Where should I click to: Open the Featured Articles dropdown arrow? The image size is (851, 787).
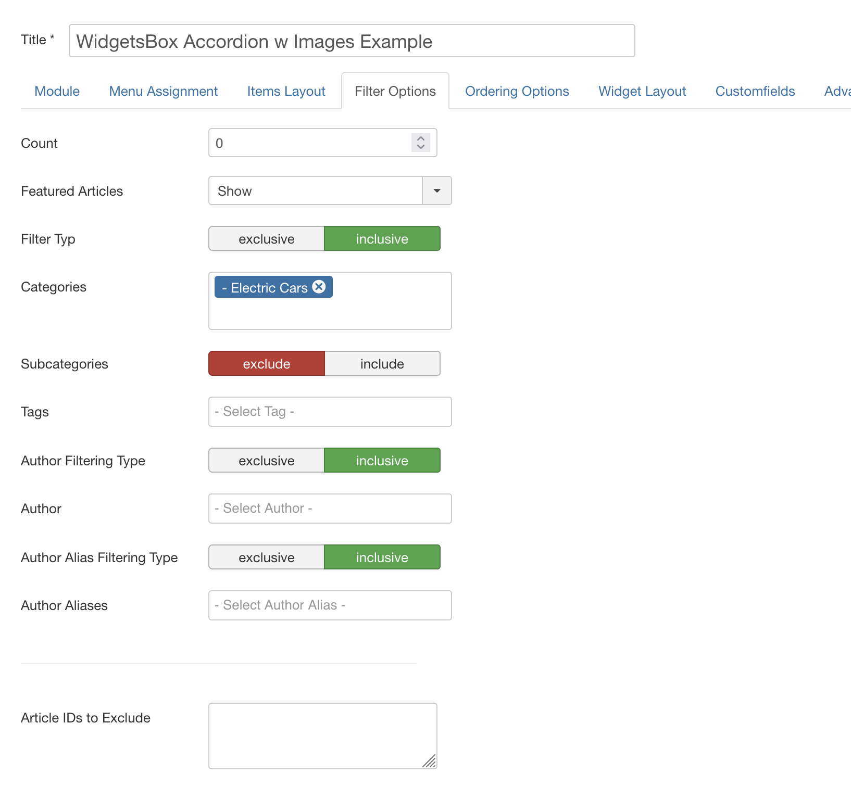pyautogui.click(x=437, y=191)
